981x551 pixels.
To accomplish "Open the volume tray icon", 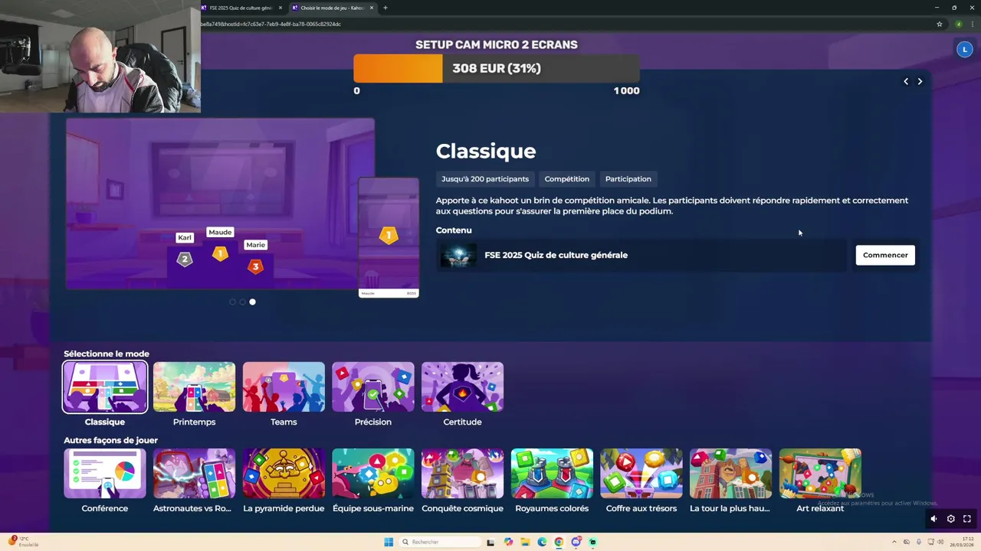I will click(940, 542).
